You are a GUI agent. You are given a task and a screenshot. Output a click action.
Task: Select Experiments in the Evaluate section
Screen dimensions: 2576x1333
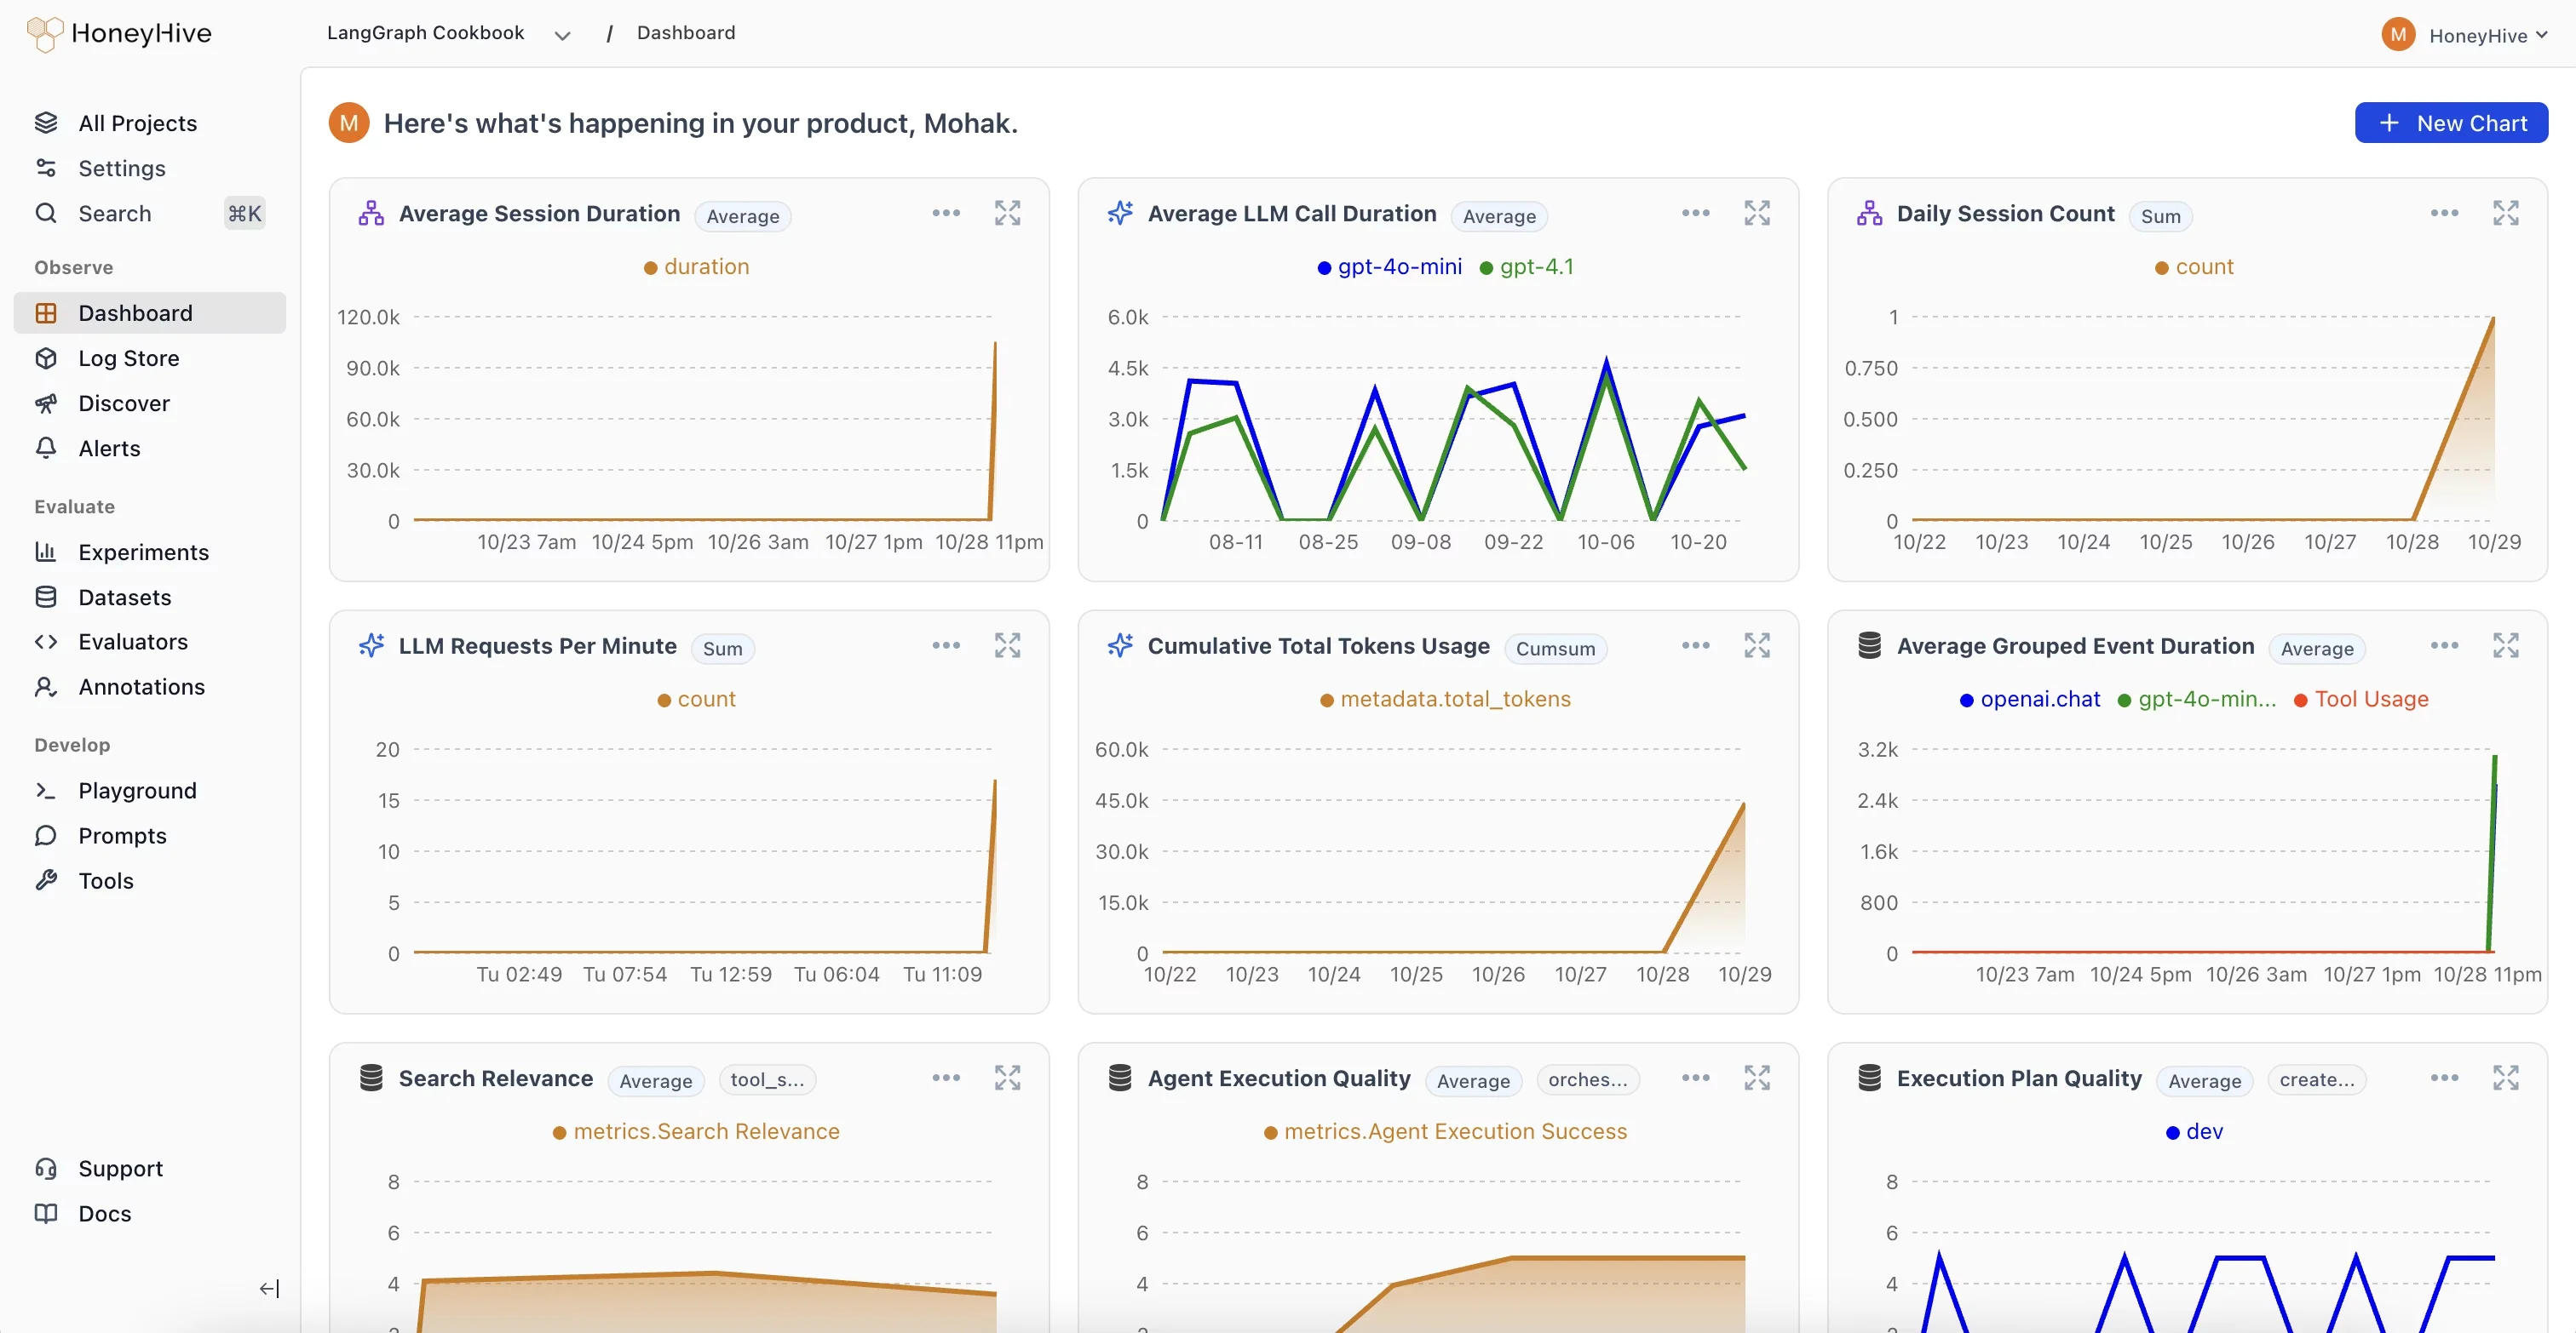click(x=143, y=552)
